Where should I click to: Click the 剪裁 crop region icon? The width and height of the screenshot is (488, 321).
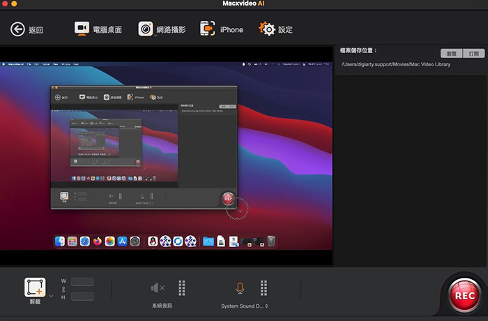(35, 288)
